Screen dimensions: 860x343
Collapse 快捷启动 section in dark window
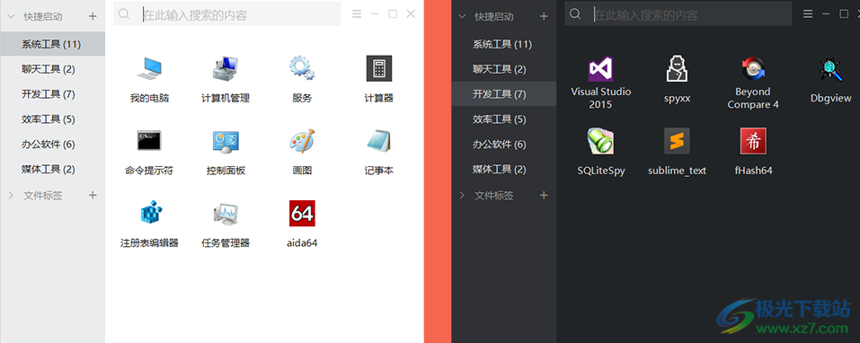click(462, 16)
